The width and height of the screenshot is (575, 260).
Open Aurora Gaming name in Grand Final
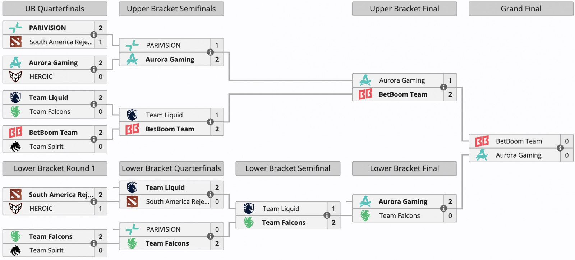point(518,155)
